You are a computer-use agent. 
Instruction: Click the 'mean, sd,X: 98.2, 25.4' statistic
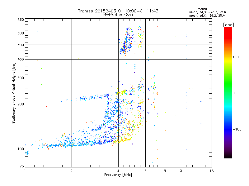coord(207,15)
